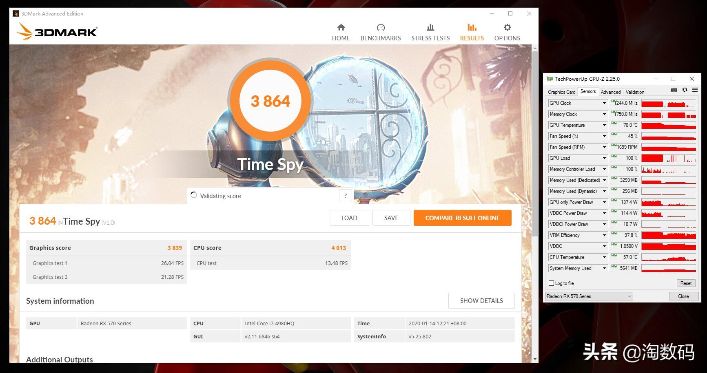Expand the GPU Temperature sensor dropdown
Screen dimensions: 707x373
pyautogui.click(x=604, y=125)
